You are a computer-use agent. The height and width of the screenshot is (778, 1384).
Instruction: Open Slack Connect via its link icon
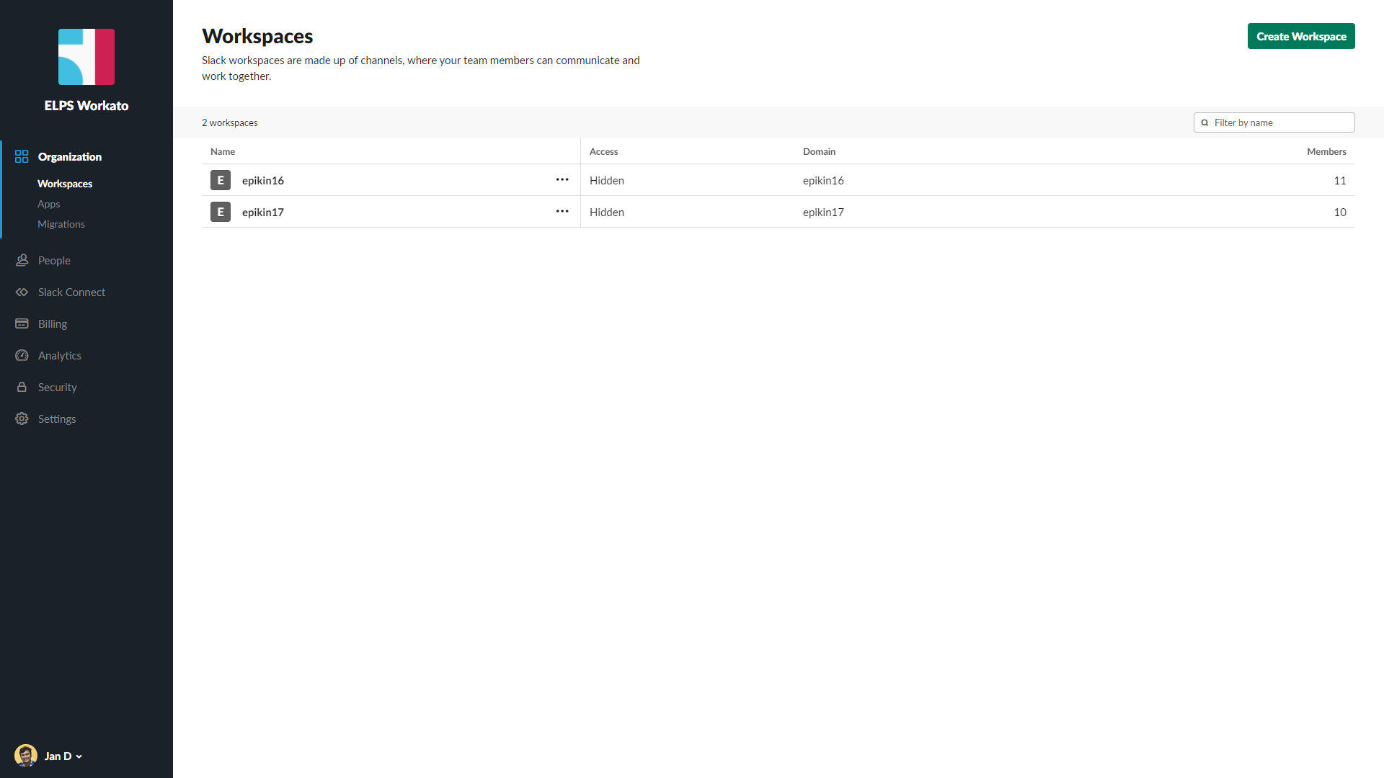pyautogui.click(x=22, y=292)
